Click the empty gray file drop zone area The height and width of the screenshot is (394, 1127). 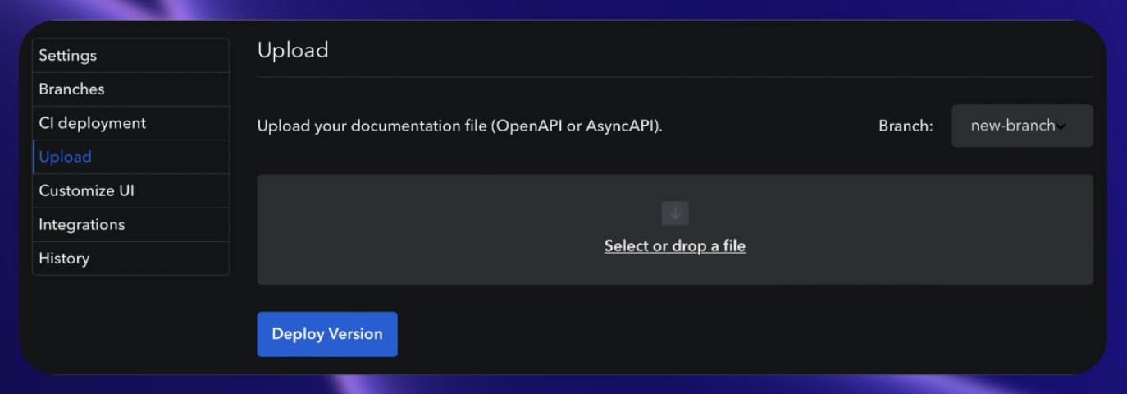675,230
